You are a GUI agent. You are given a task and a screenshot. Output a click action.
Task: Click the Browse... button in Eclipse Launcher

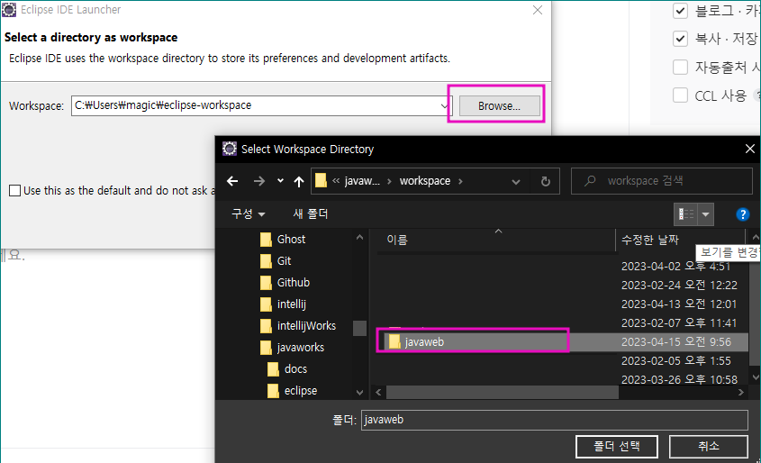click(499, 105)
